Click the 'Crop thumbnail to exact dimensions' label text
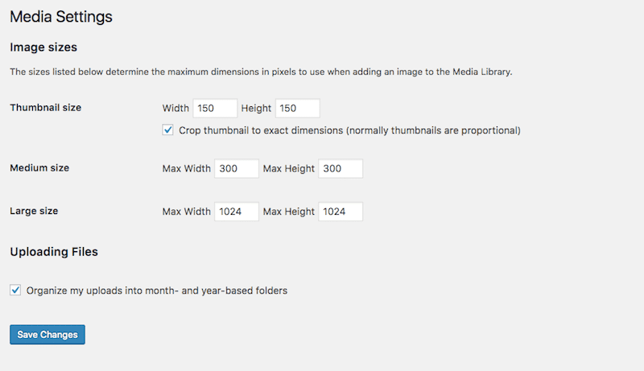 [x=349, y=130]
